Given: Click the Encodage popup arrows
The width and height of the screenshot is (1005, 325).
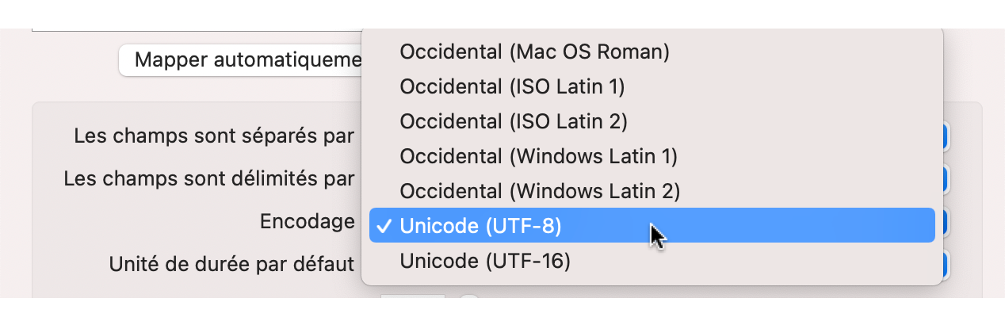Looking at the screenshot, I should tap(946, 222).
